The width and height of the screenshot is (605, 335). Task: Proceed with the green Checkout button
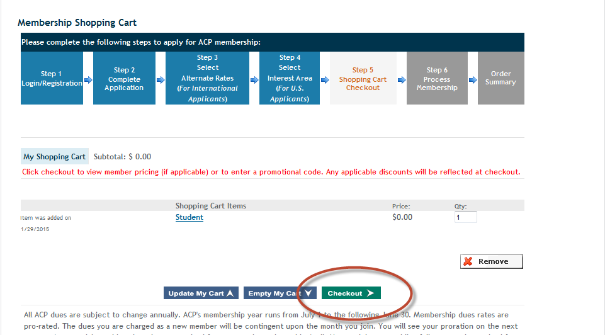351,293
